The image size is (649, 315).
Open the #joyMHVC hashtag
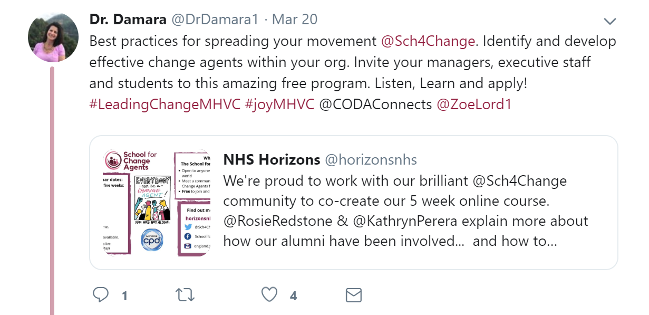279,104
